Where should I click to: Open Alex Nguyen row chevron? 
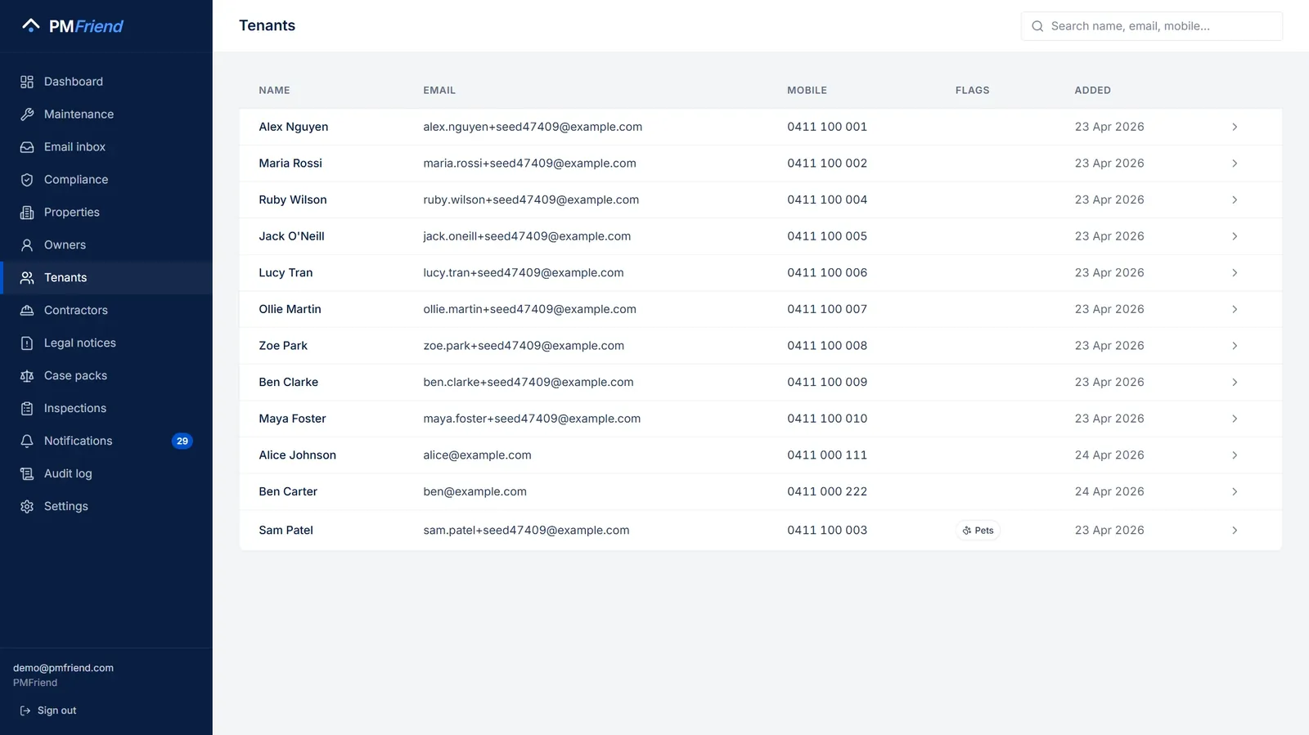click(1235, 127)
